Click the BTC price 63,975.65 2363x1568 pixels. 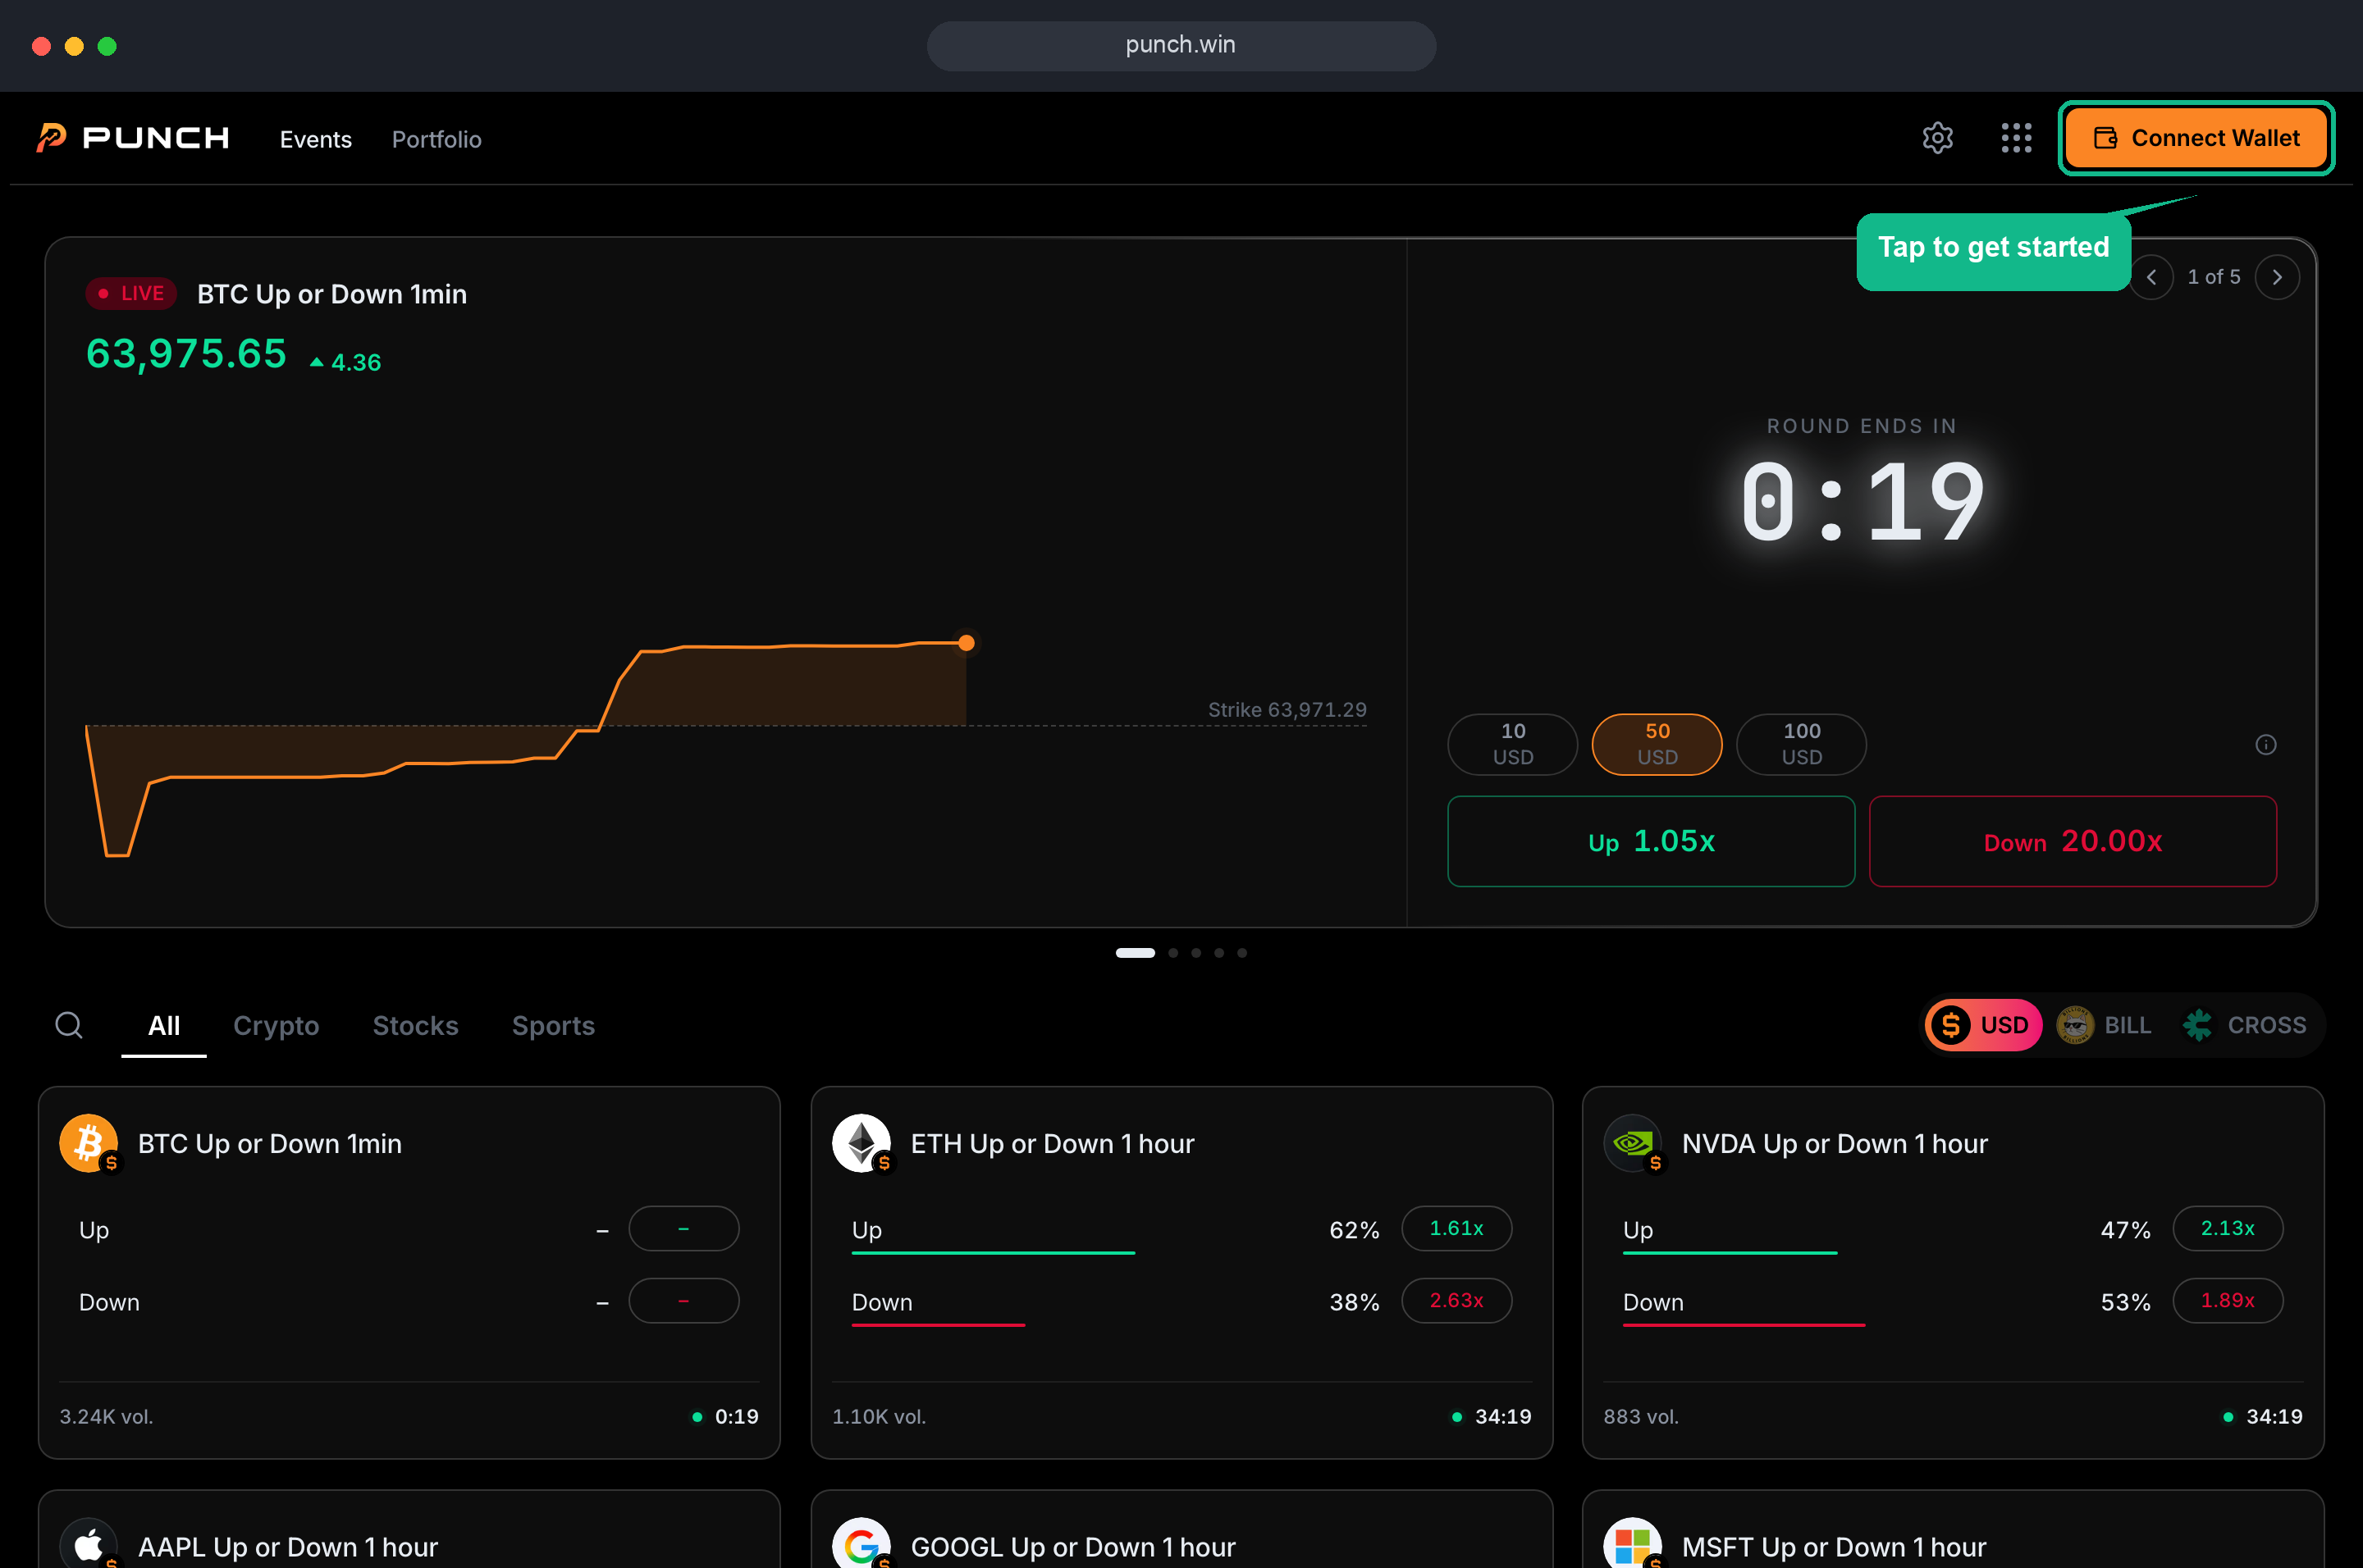click(187, 353)
